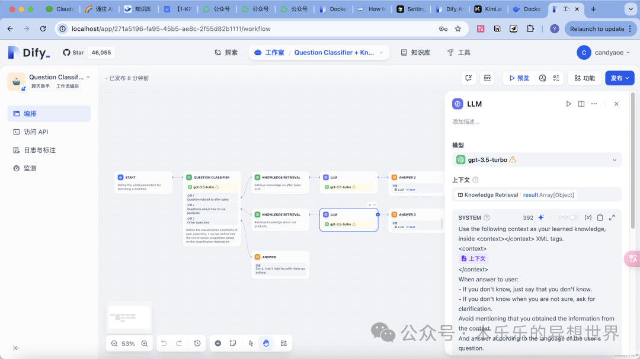Reload the browser page
This screenshot has width=640, height=359.
point(43,28)
